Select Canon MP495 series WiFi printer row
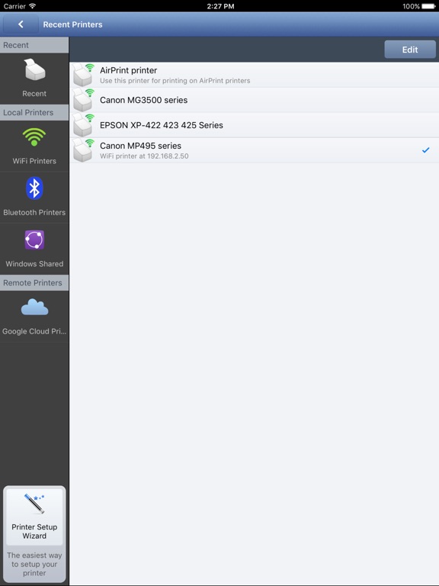Viewport: 439px width, 586px height. tap(254, 150)
